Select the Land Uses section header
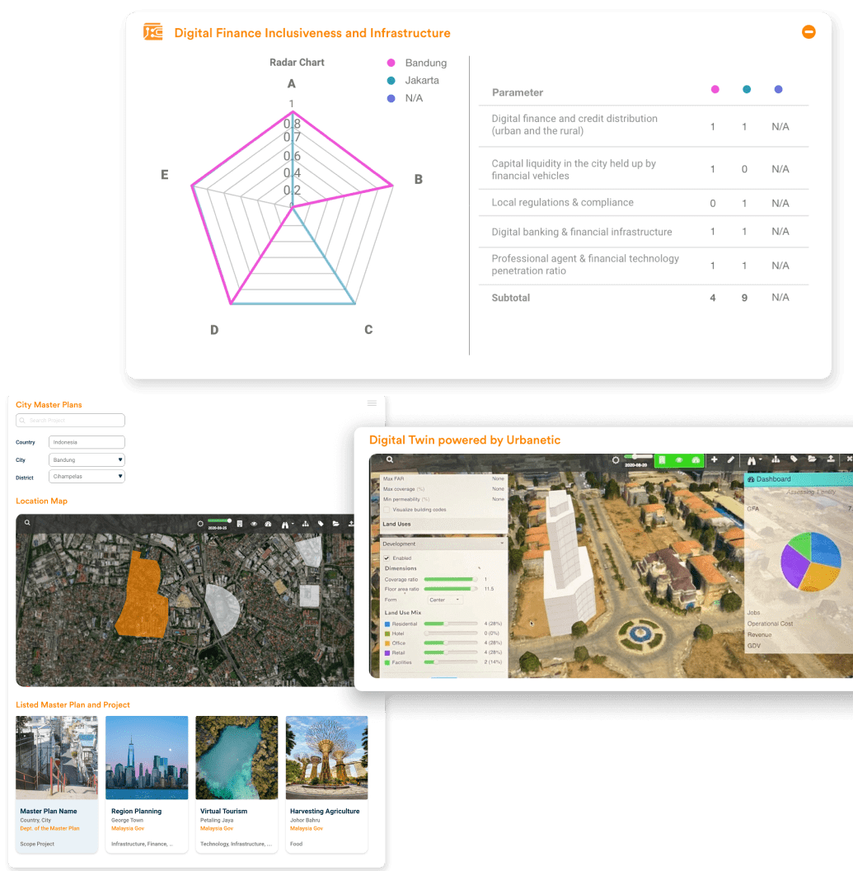The height and width of the screenshot is (871, 853). coord(397,524)
